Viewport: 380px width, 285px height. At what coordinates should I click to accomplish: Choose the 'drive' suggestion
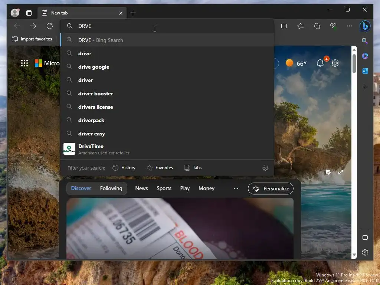[167, 53]
